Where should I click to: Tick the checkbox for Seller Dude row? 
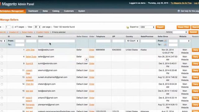(x=2, y=57)
